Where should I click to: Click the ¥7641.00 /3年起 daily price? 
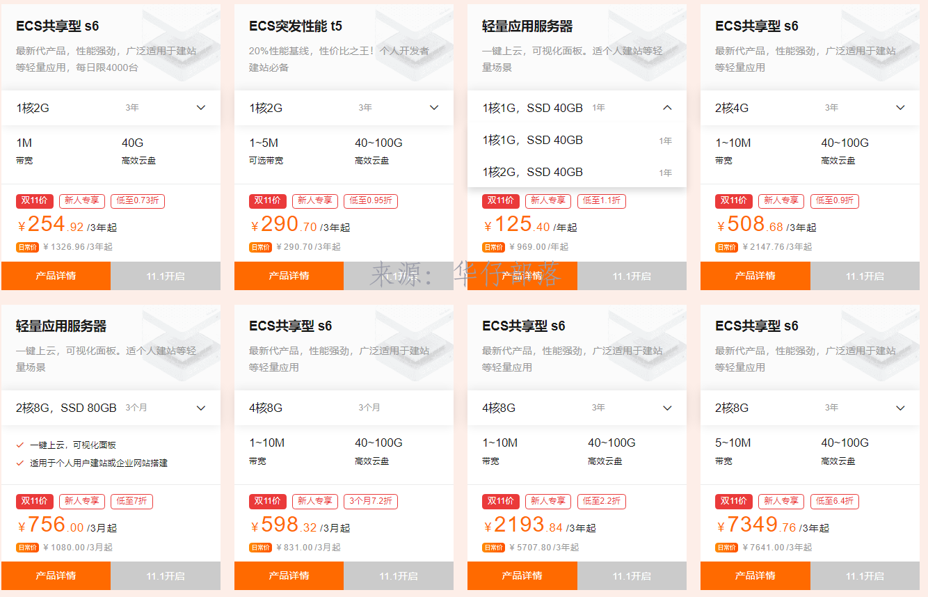(x=776, y=547)
